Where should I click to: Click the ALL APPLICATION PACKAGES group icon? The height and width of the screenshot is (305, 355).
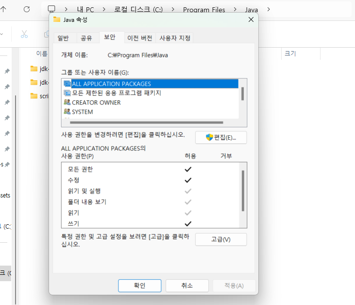click(x=67, y=84)
